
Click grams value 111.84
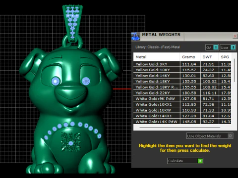click(x=189, y=64)
